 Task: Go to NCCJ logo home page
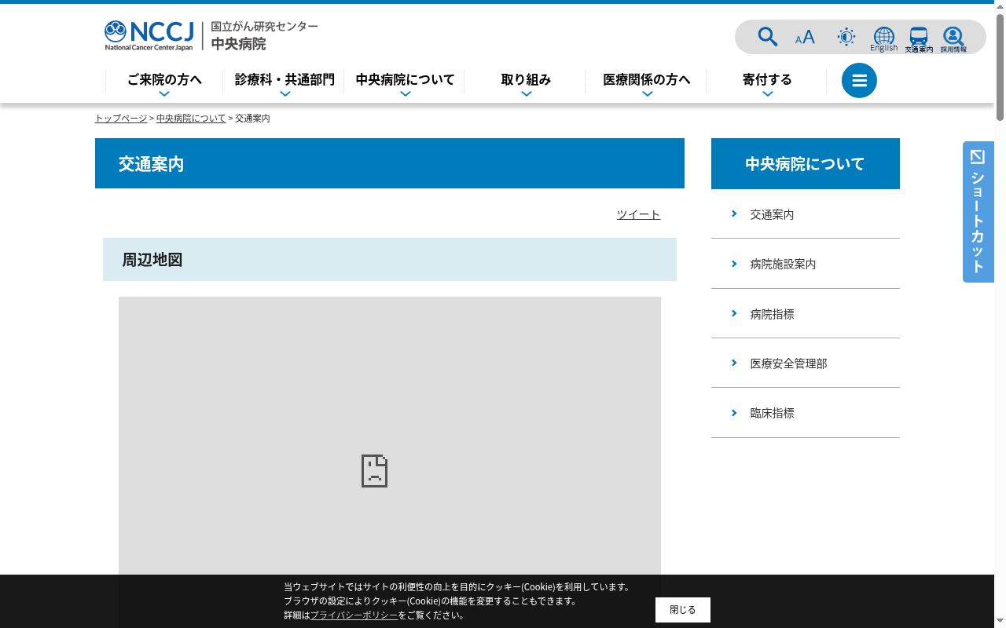pyautogui.click(x=149, y=36)
